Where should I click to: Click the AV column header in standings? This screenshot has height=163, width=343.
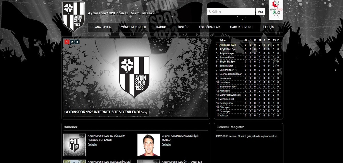tap(274, 40)
